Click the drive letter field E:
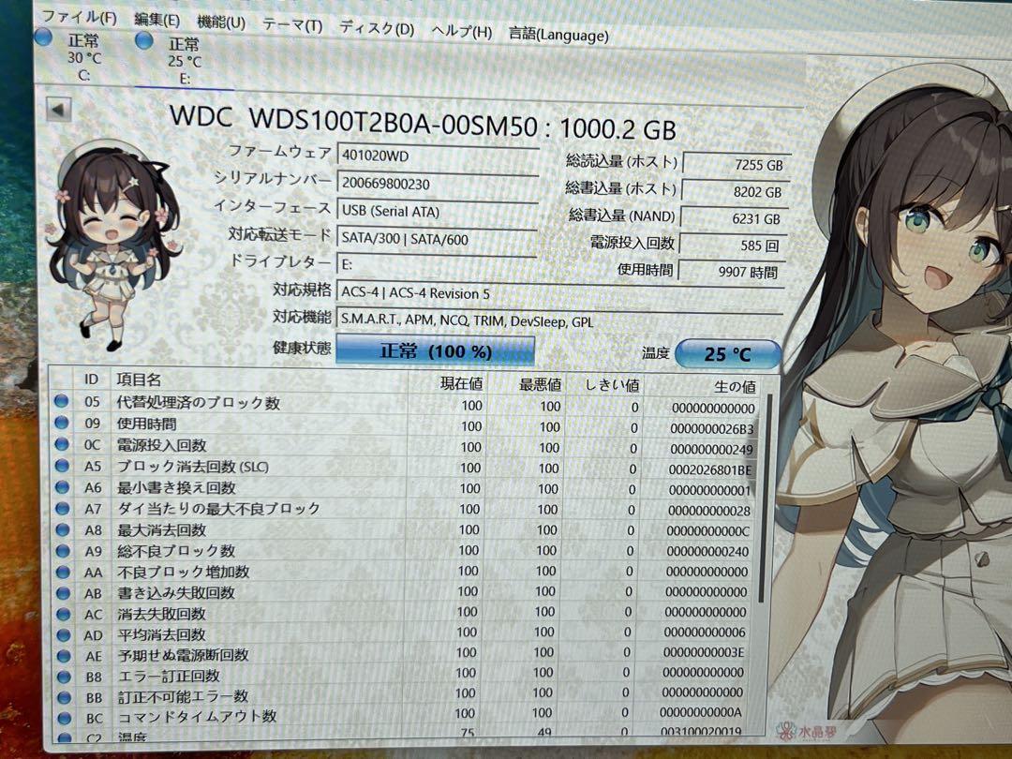1012x759 pixels. click(437, 264)
